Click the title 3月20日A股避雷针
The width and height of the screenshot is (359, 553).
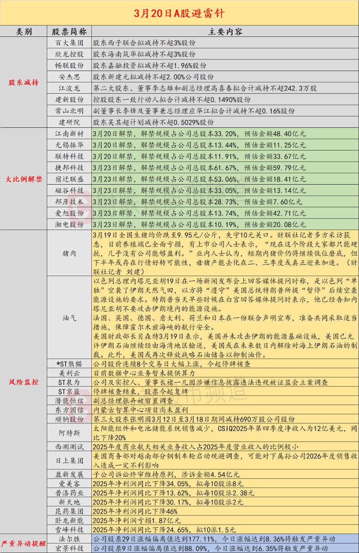point(179,13)
